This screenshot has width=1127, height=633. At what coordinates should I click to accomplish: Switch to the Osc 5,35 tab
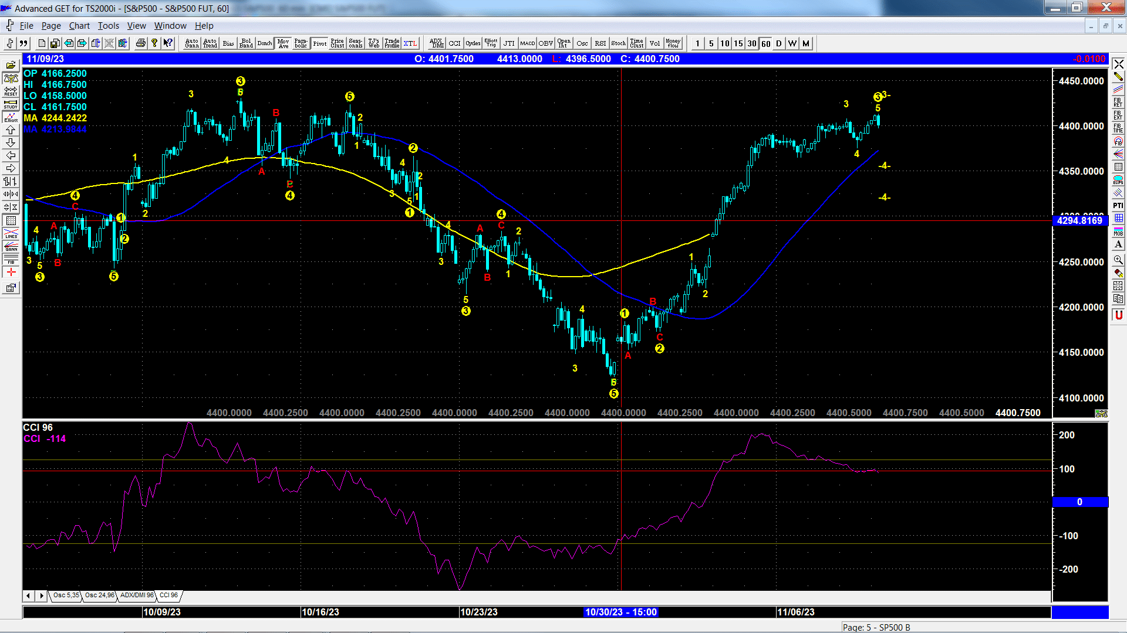[x=66, y=595]
